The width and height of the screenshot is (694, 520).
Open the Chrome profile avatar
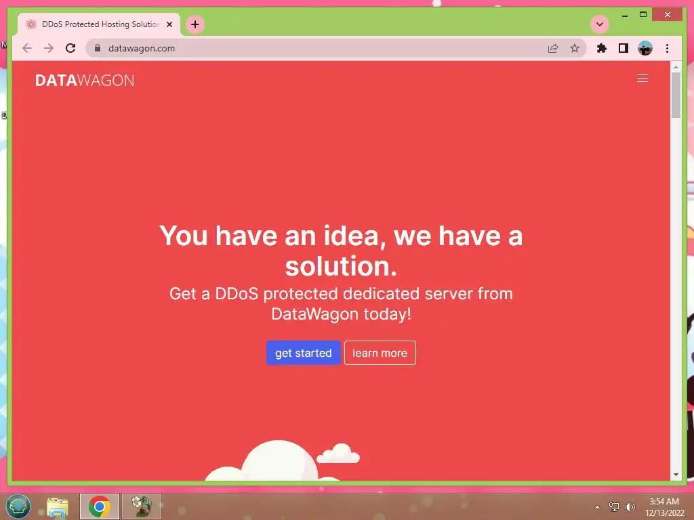(x=645, y=48)
